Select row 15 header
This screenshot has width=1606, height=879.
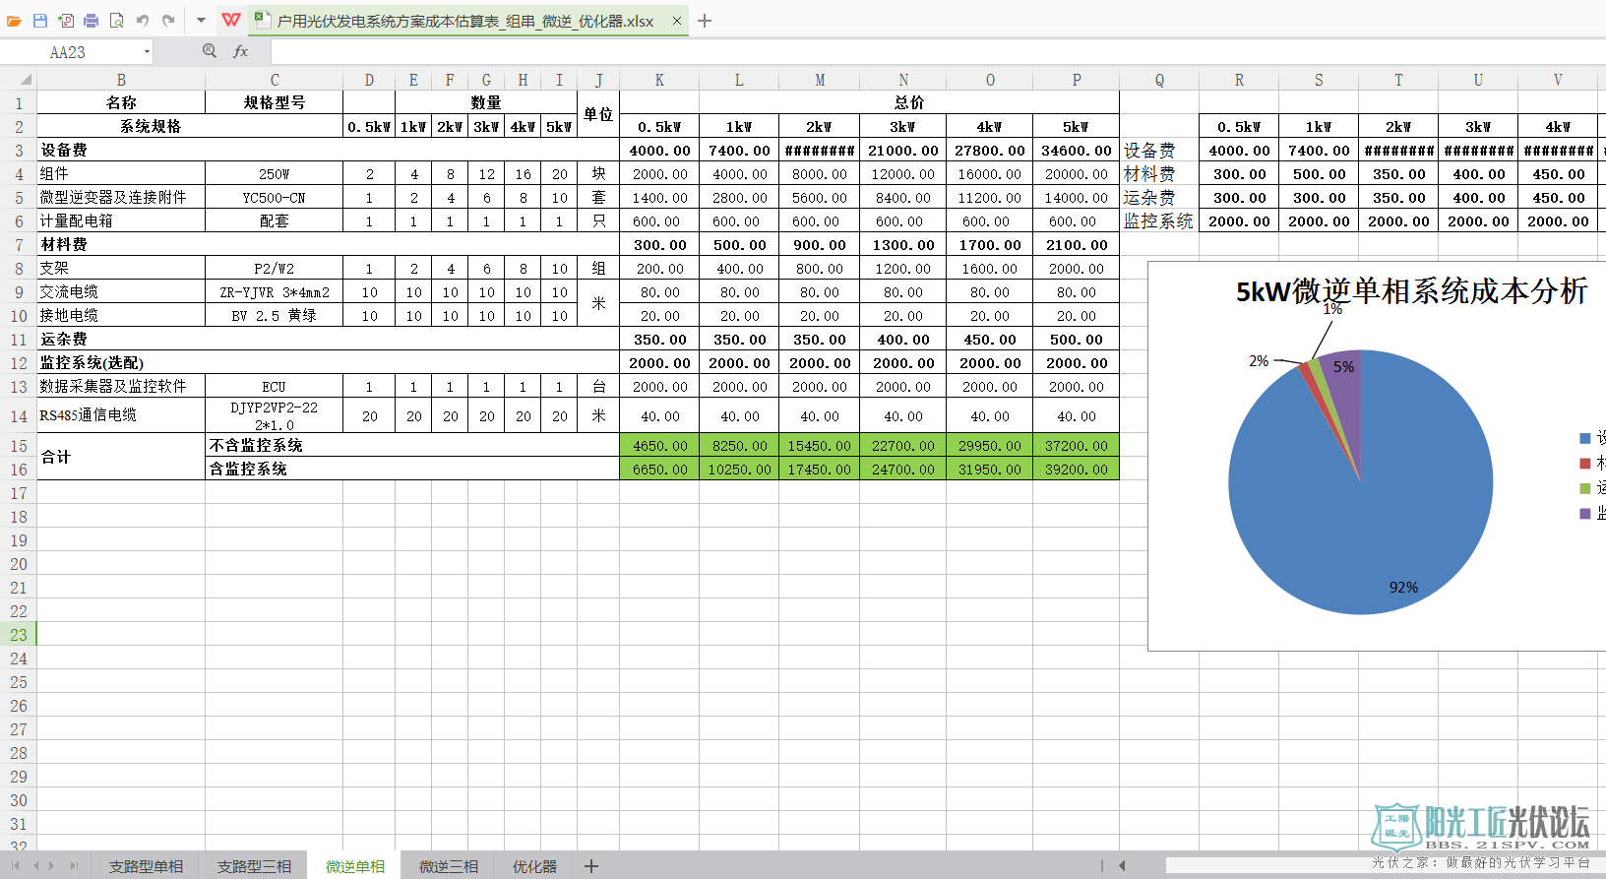pyautogui.click(x=19, y=446)
